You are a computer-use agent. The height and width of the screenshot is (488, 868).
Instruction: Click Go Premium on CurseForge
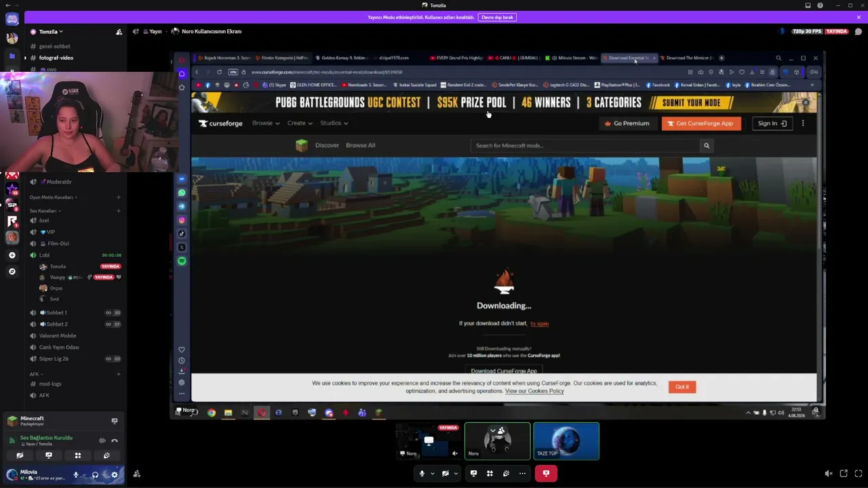pyautogui.click(x=627, y=123)
